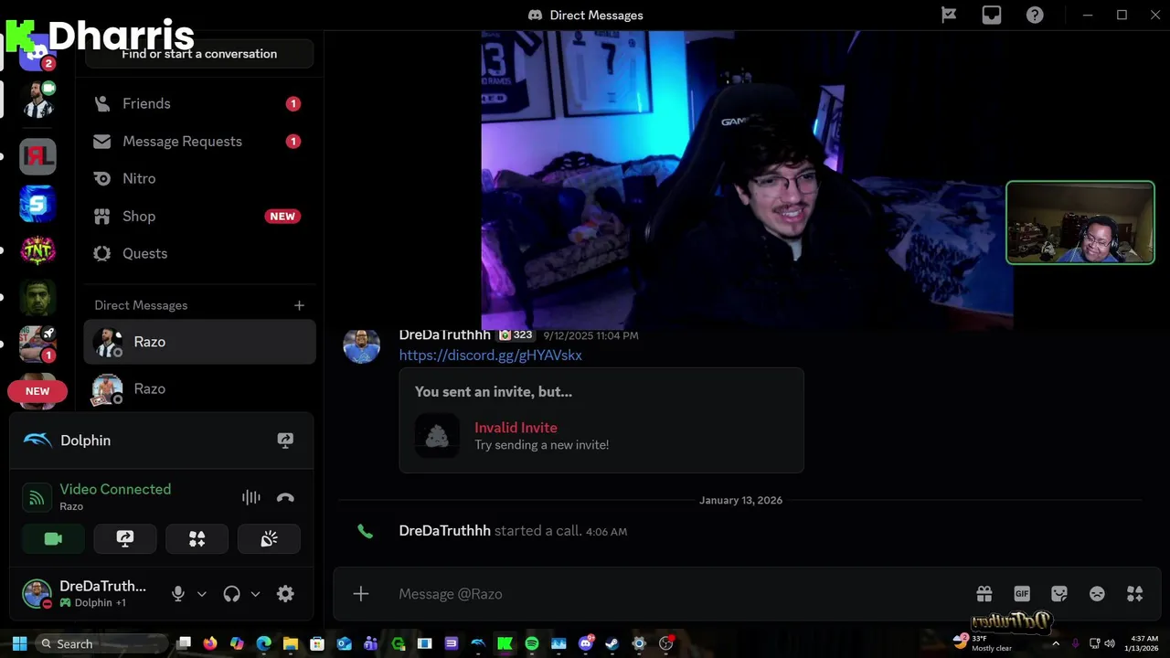
Task: Click Razo's main video feed
Action: pyautogui.click(x=747, y=179)
